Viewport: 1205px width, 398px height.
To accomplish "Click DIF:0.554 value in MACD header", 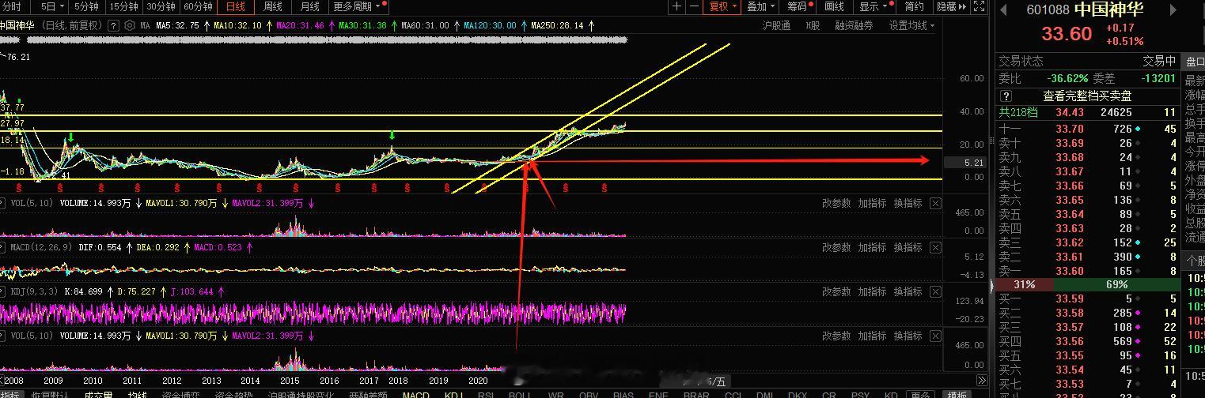I will (x=99, y=247).
